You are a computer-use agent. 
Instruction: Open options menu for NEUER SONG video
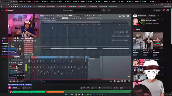162,19
